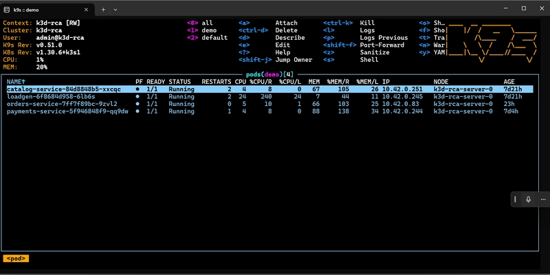Click the Port-Forward command hint
The image size is (550, 275).
click(382, 45)
